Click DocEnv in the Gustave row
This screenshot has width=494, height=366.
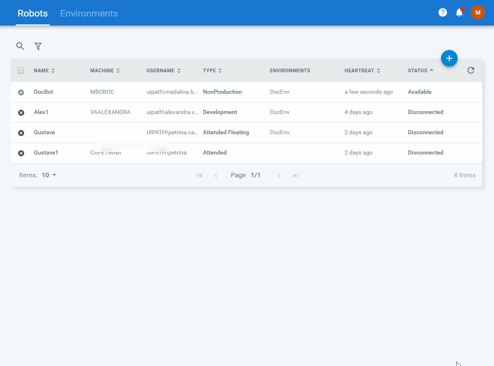coord(280,132)
